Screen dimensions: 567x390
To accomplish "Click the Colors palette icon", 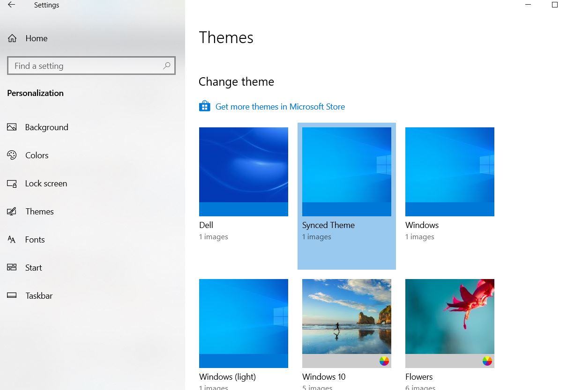I will tap(12, 155).
